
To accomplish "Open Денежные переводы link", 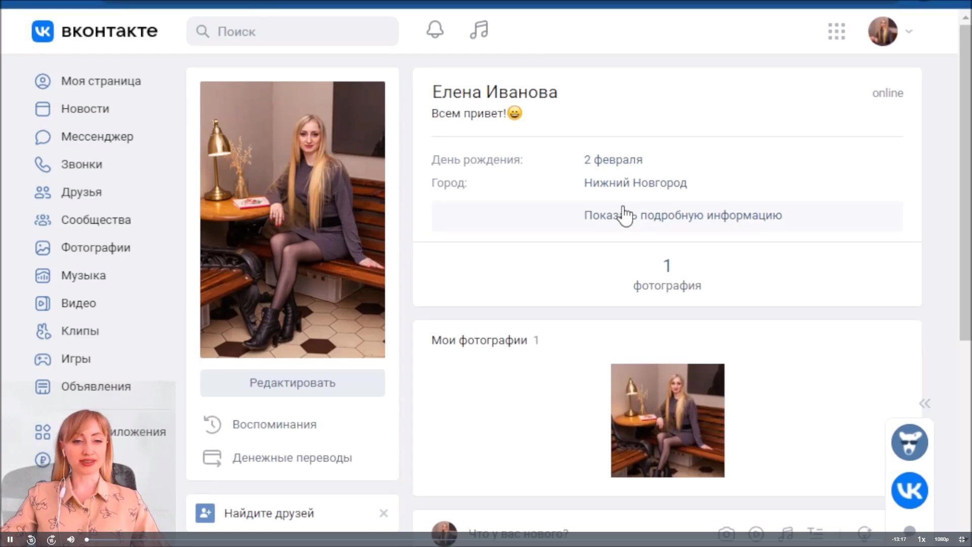I will 292,458.
